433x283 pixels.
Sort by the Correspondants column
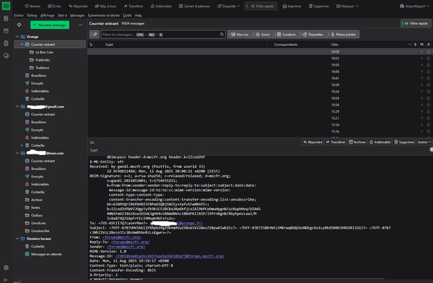[x=298, y=44]
